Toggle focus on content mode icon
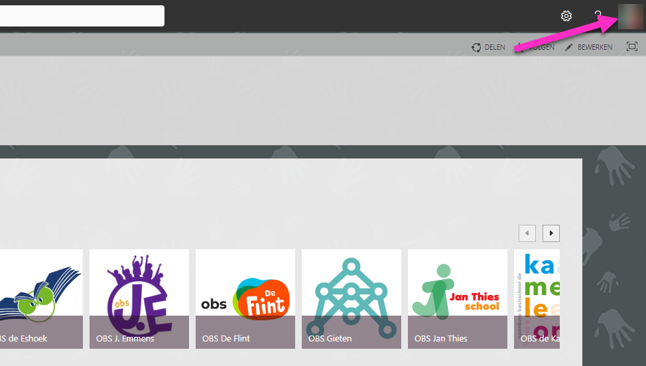 631,46
